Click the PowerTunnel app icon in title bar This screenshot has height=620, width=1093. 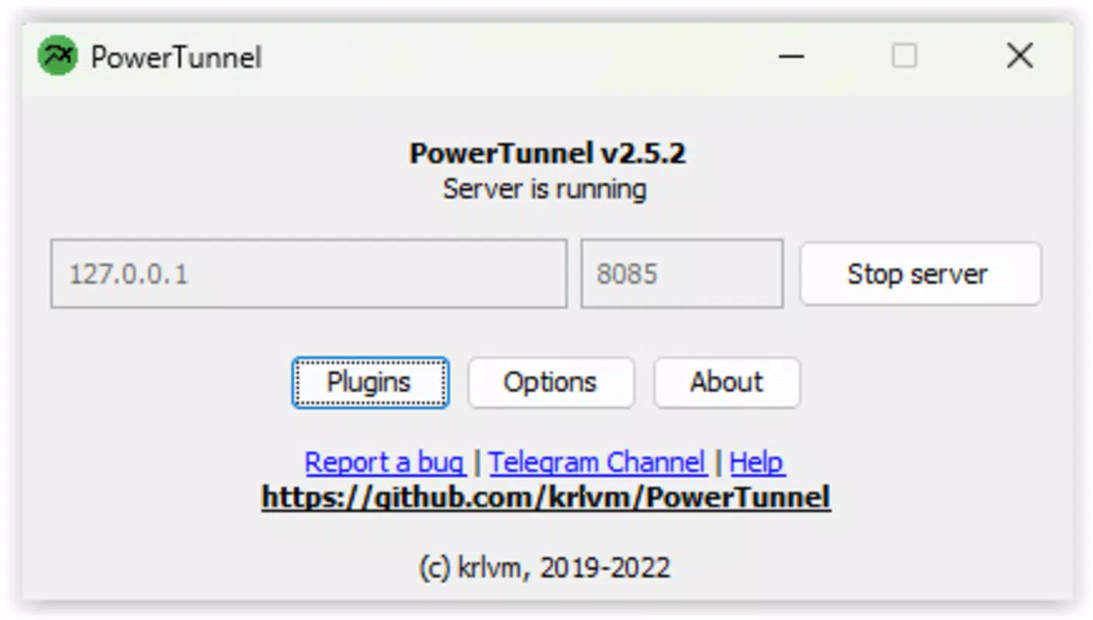point(57,57)
